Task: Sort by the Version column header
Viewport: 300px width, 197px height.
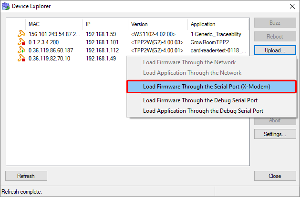Action: (157, 24)
